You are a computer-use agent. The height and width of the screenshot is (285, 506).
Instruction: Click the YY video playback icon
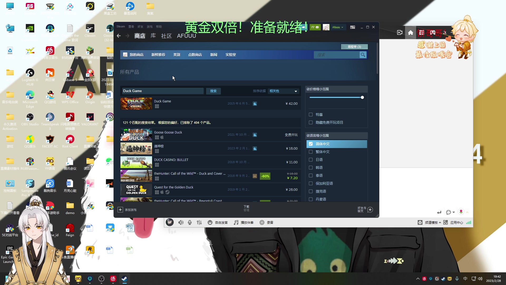(400, 32)
